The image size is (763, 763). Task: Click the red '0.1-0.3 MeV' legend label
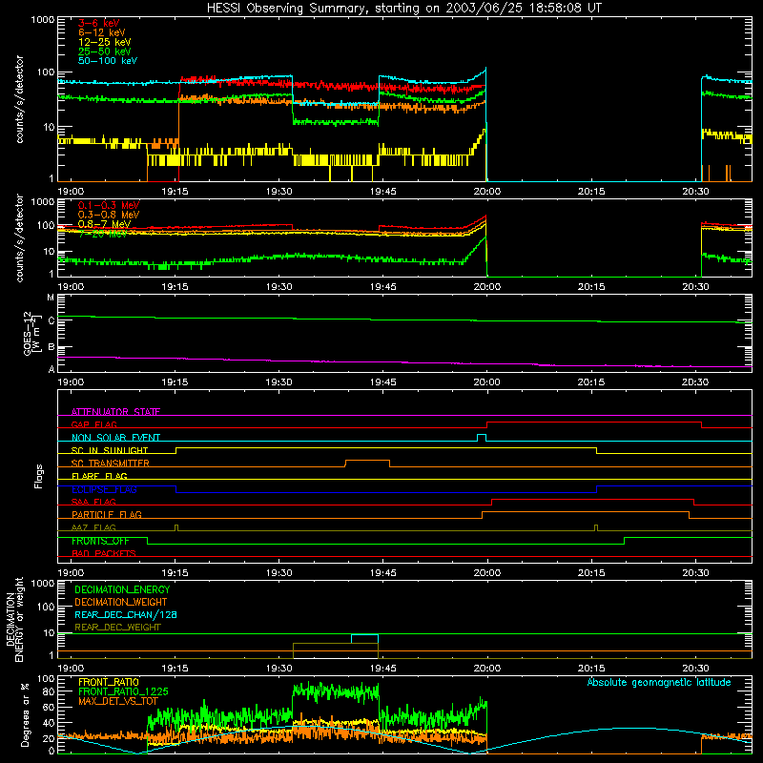pyautogui.click(x=109, y=205)
